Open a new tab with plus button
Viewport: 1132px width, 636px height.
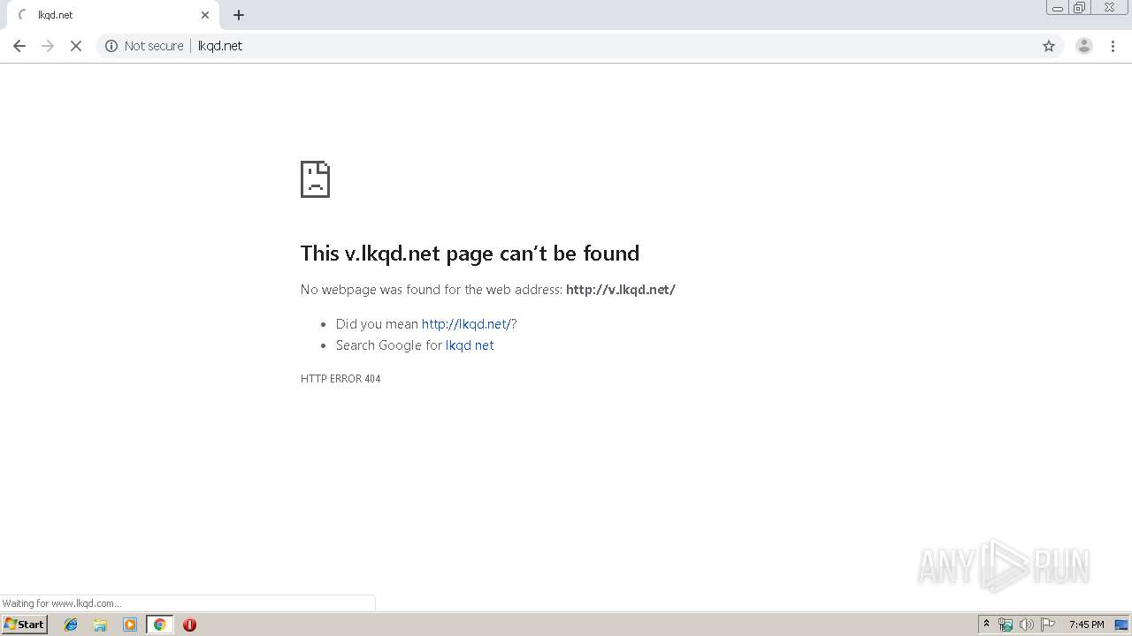click(239, 15)
